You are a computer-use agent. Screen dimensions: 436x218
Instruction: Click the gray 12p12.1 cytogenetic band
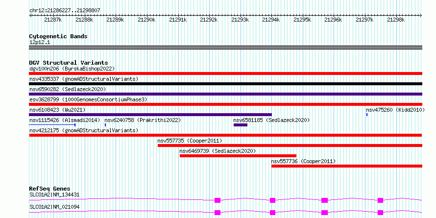coord(225,48)
